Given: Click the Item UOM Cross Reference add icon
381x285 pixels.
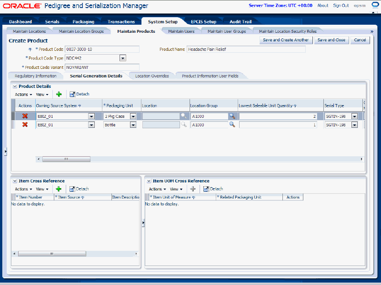Looking at the screenshot, I should click(193, 189).
